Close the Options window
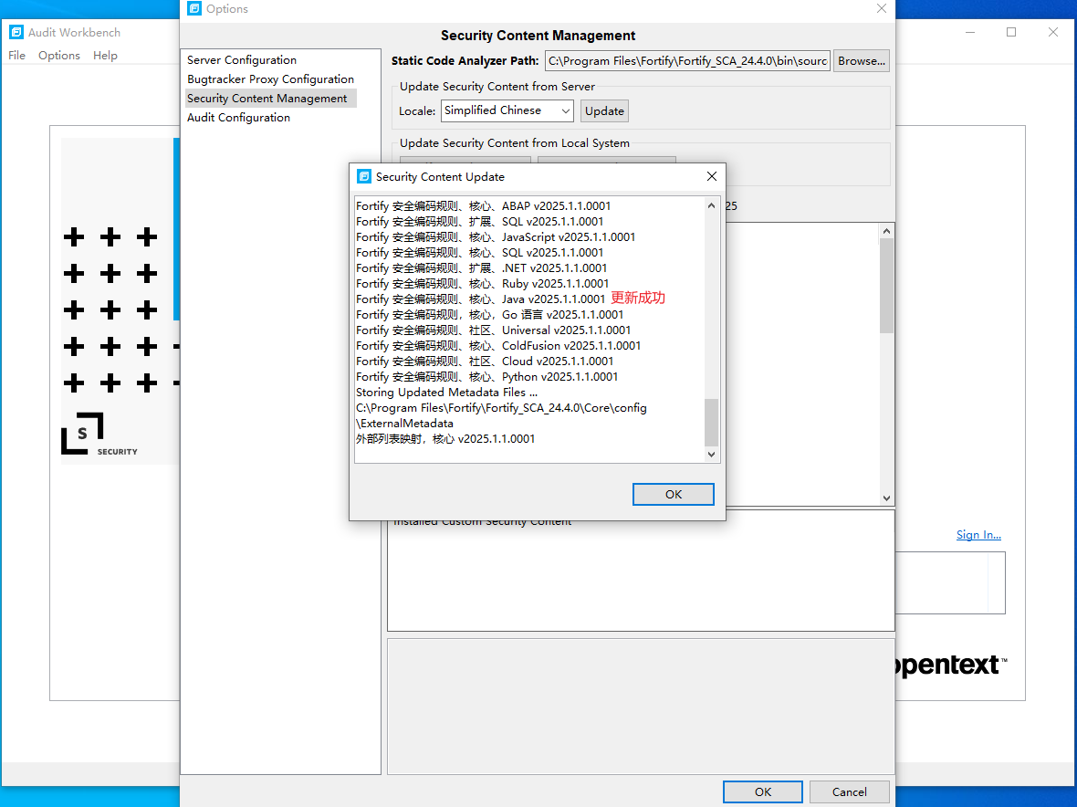 [x=882, y=8]
